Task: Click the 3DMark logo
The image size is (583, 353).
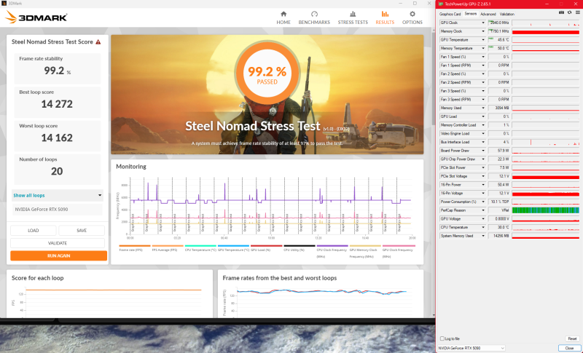Action: [36, 17]
